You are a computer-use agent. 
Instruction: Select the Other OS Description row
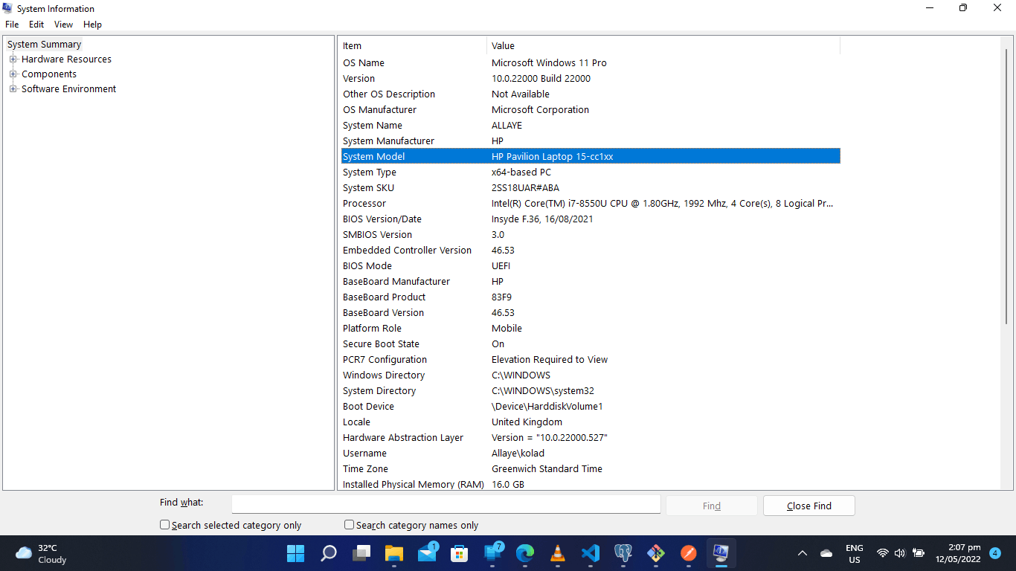tap(591, 94)
